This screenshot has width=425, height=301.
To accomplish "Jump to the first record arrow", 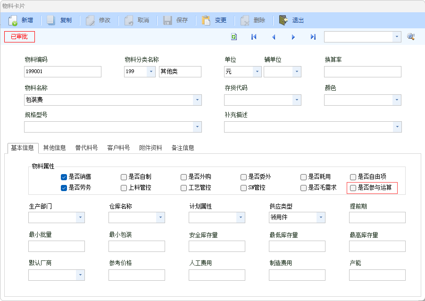I will pos(254,37).
